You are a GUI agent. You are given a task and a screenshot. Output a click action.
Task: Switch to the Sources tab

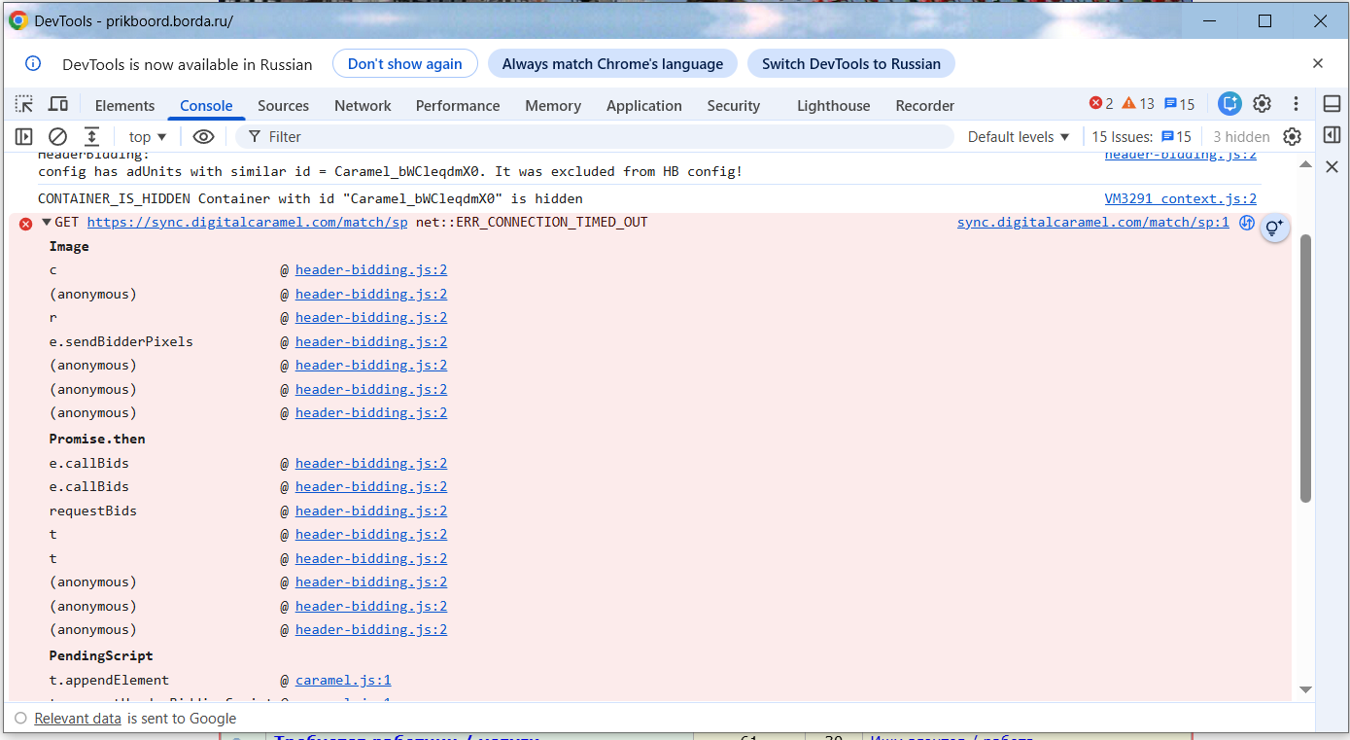point(283,106)
